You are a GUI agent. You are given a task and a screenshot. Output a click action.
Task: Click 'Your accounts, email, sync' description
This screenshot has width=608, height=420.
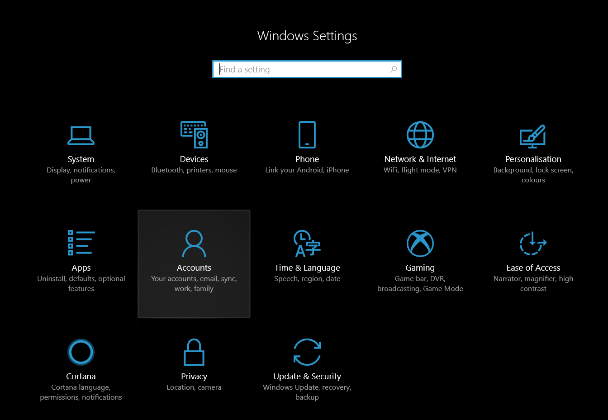[x=194, y=284]
